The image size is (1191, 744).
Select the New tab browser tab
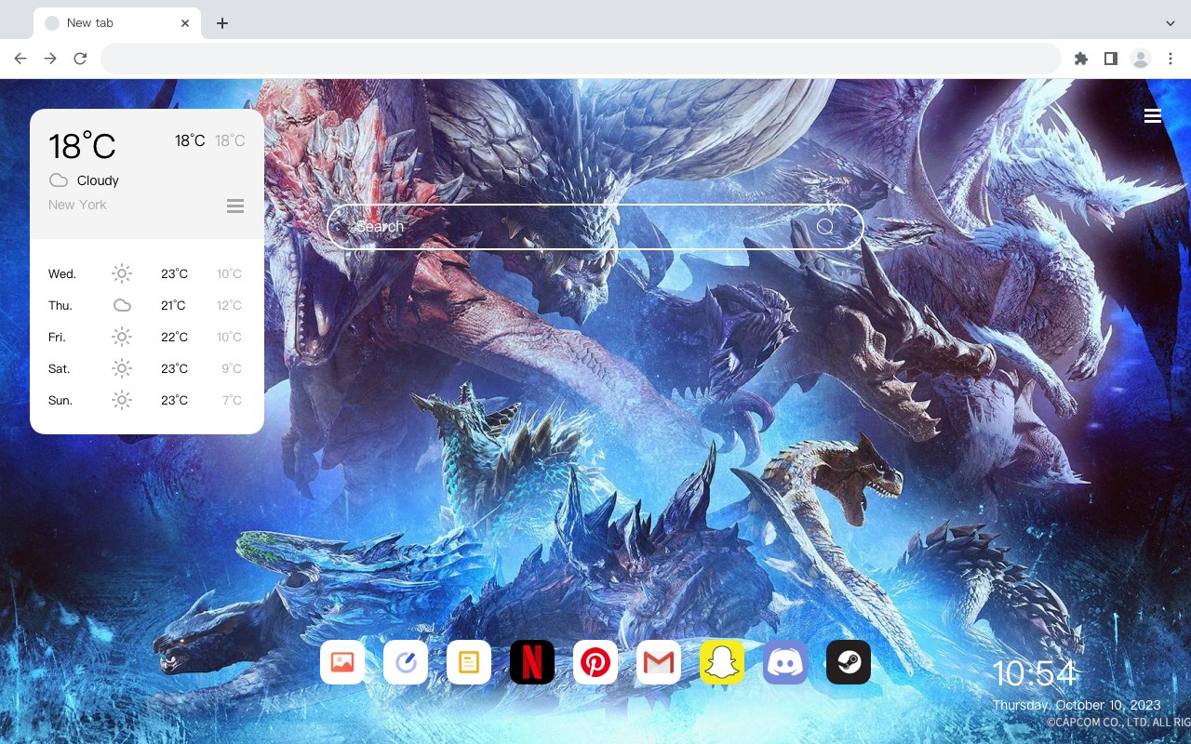point(117,23)
